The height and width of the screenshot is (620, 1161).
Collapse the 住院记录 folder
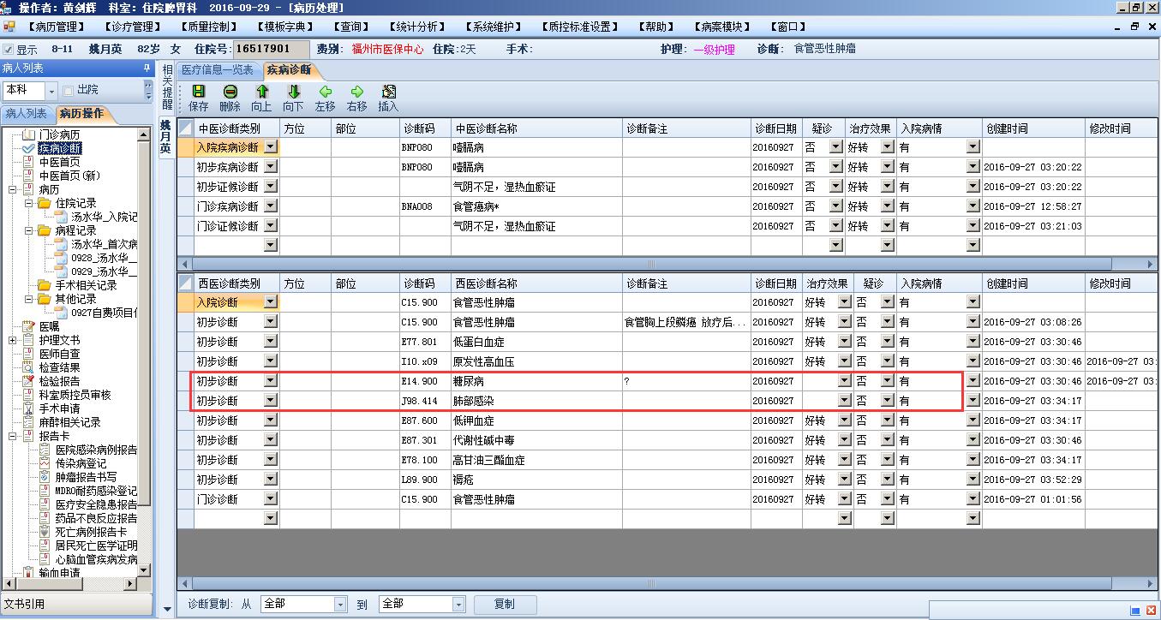28,203
